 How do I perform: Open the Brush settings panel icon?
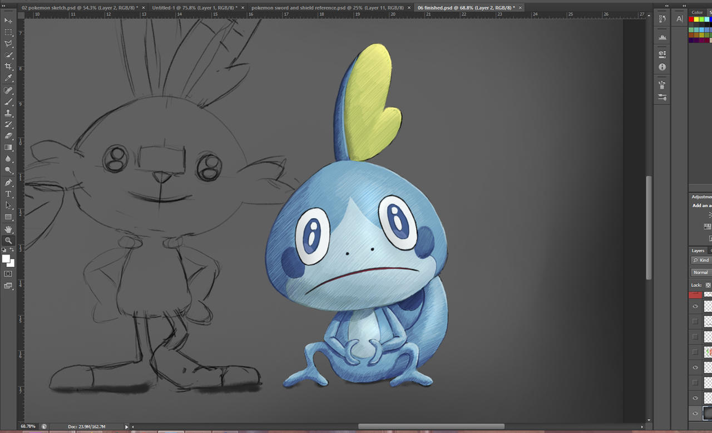click(662, 97)
